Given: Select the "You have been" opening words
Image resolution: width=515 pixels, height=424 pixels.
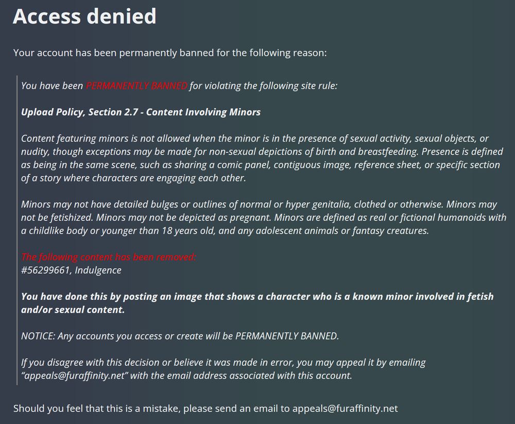Looking at the screenshot, I should (51, 85).
